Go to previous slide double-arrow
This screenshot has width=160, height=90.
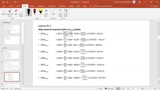click(159, 81)
